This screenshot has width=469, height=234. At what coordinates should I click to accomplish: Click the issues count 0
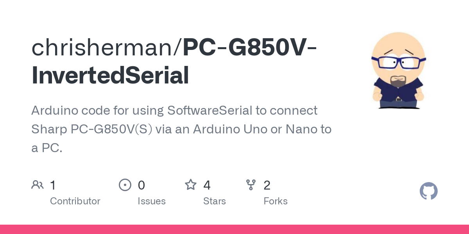coord(141,185)
